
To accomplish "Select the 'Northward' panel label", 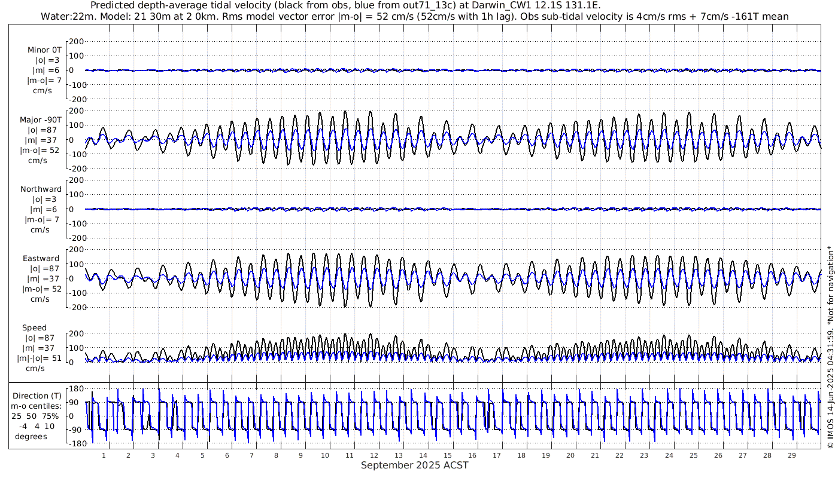I will [x=41, y=189].
